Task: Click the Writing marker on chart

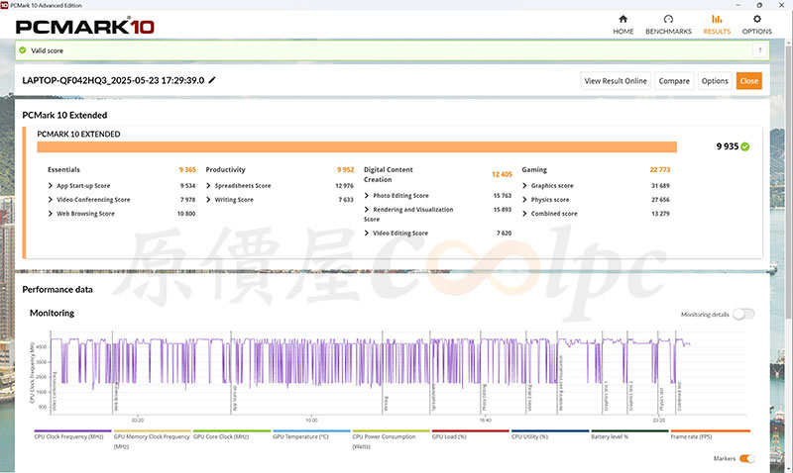Action: click(386, 404)
